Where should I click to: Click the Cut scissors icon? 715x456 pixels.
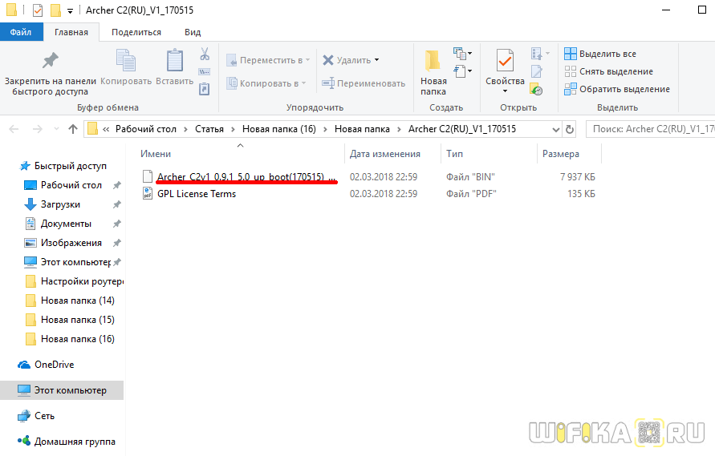[x=205, y=54]
